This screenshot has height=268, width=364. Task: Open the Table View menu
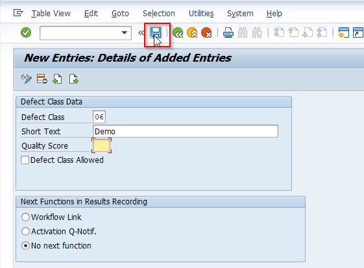pyautogui.click(x=51, y=14)
